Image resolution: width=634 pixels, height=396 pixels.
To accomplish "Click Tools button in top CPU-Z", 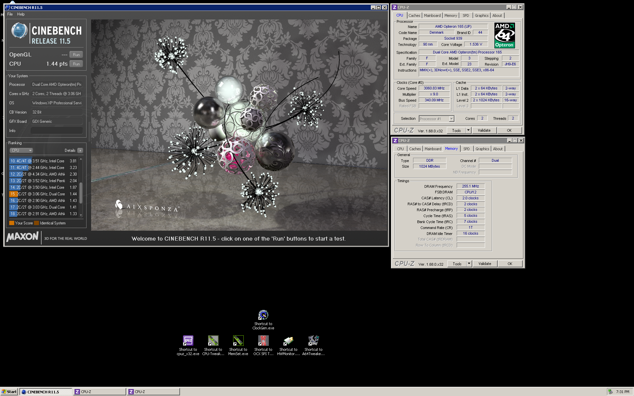I will tap(456, 131).
